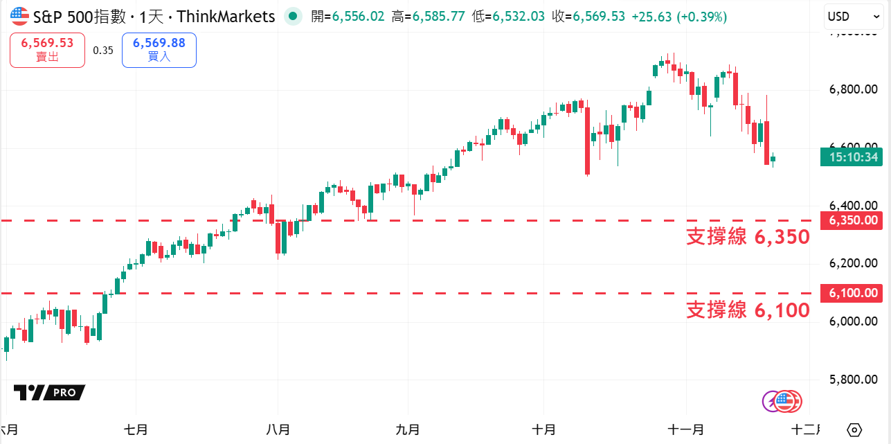The height and width of the screenshot is (444, 891).
Task: Click the front US flag event marker
Action: (784, 400)
